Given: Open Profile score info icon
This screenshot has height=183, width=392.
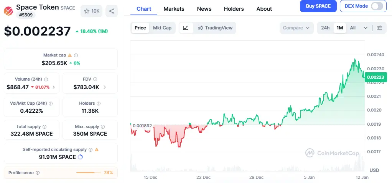Looking at the screenshot, I should coord(38,173).
